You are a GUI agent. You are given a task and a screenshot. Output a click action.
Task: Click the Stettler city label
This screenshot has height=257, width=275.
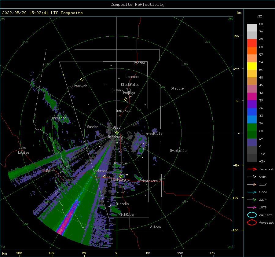(x=178, y=88)
